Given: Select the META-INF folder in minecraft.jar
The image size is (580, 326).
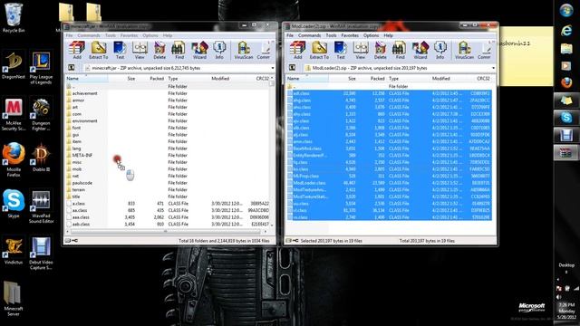Looking at the screenshot, I should [82, 155].
